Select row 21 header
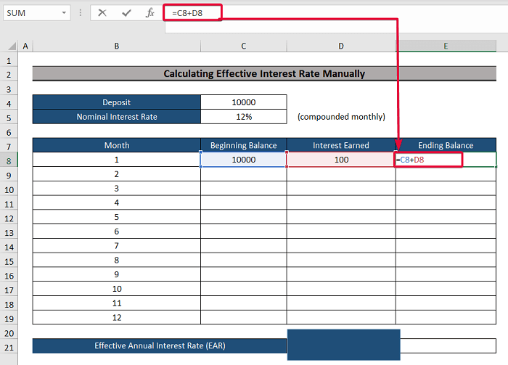The width and height of the screenshot is (508, 365). click(x=9, y=348)
